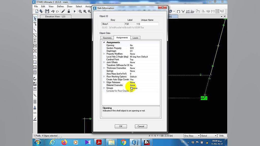This screenshot has height=146, width=260.
Task: Click the Quick Draw Braces tool
Action: 35,51
